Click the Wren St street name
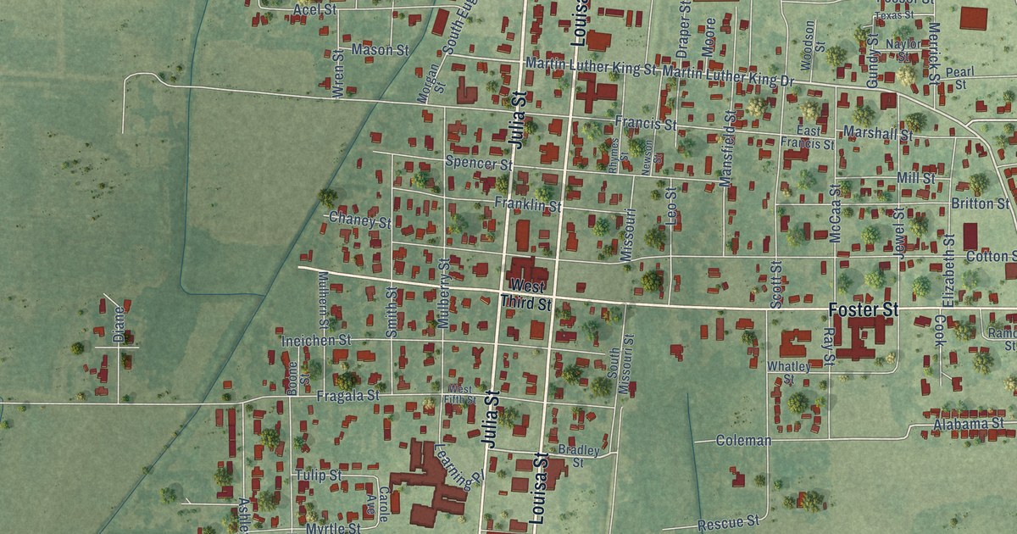This screenshot has height=534, width=1017. pyautogui.click(x=339, y=75)
